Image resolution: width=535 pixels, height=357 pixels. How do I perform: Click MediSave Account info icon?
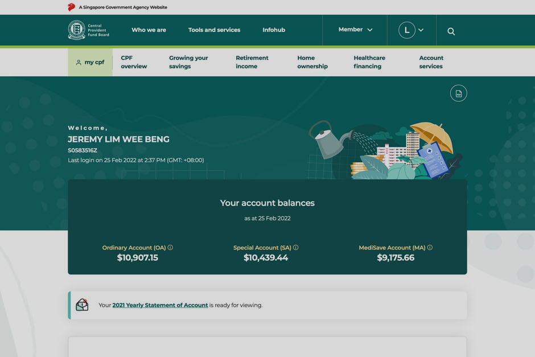click(x=430, y=248)
